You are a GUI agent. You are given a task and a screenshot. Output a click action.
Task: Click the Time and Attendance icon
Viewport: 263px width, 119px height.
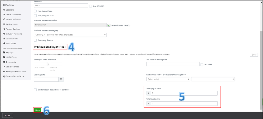(4, 76)
